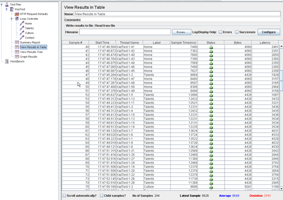Click the Deviation value 3151
This screenshot has height=200, width=283.
(267, 196)
